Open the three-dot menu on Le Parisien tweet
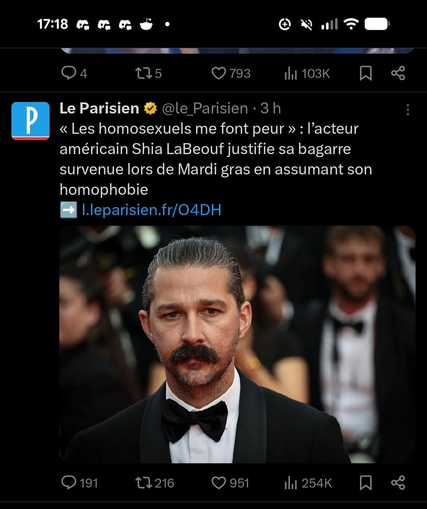The image size is (427, 509). [x=408, y=109]
